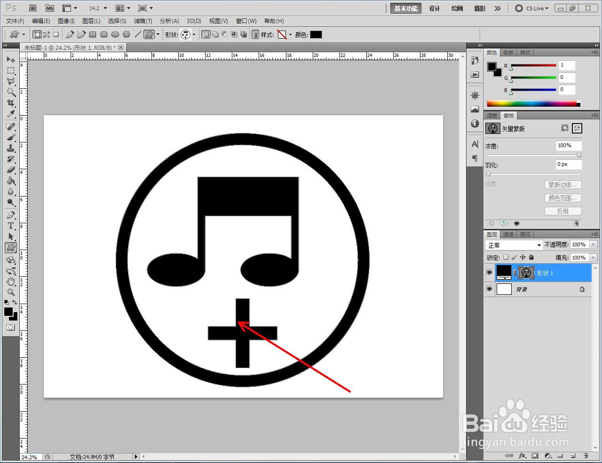
Task: Toggle lock position for the layer
Action: [523, 257]
